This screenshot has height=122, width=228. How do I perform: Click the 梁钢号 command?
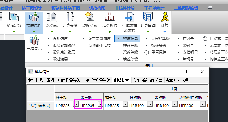188,45
